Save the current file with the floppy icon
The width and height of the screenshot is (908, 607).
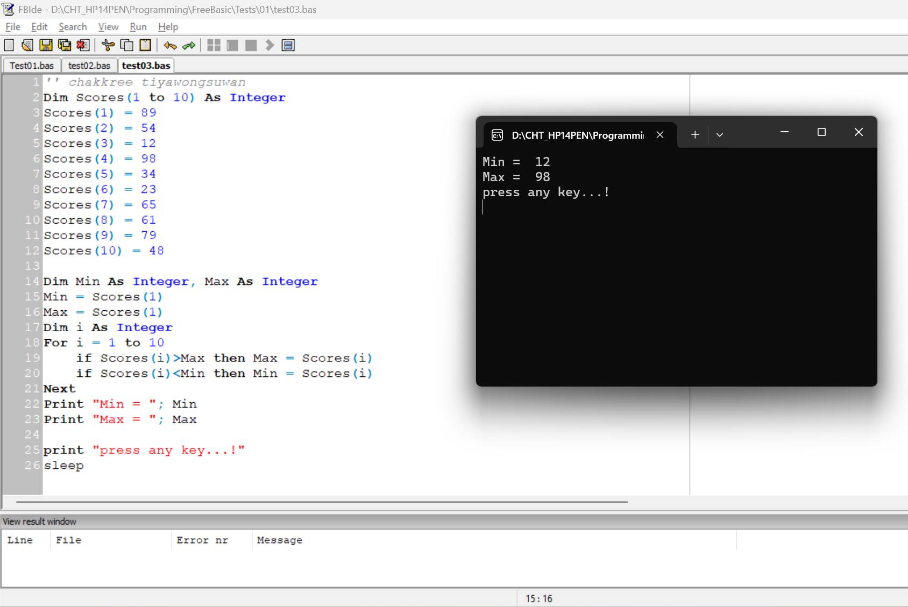(x=46, y=45)
